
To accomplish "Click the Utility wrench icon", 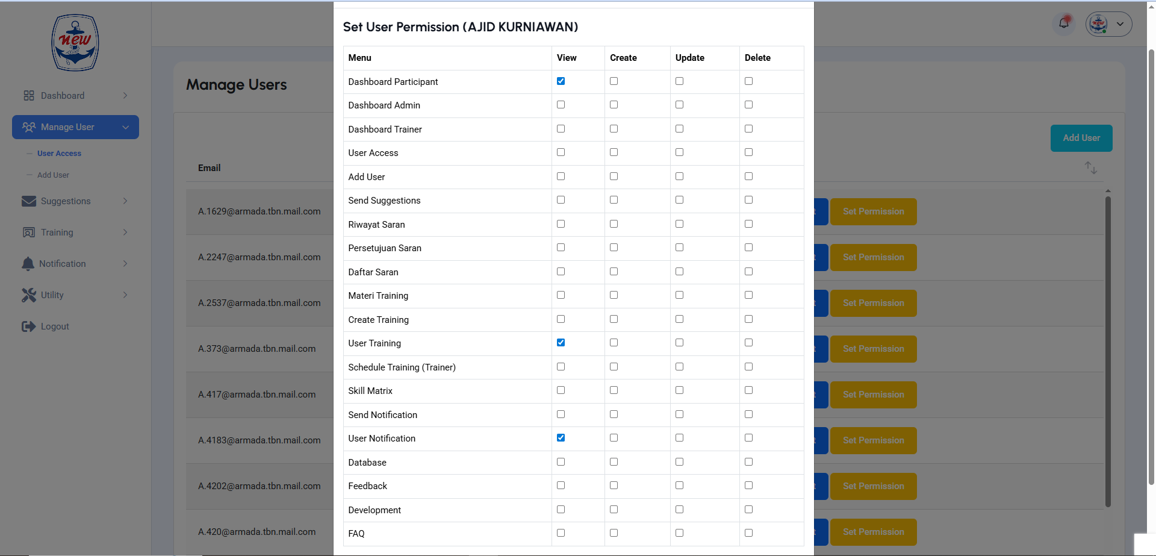I will point(29,295).
